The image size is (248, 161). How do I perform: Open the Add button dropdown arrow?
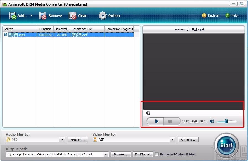[x=30, y=15]
